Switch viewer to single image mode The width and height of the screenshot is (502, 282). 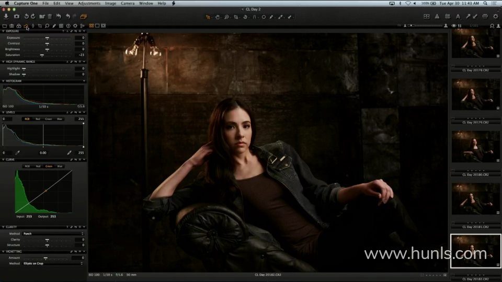pyautogui.click(x=97, y=26)
